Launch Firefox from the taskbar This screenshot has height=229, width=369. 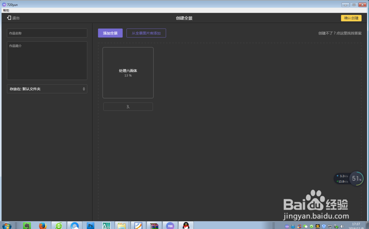pyautogui.click(x=43, y=226)
